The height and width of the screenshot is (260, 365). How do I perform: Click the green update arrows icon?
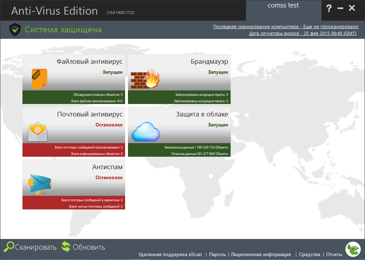[x=66, y=246]
